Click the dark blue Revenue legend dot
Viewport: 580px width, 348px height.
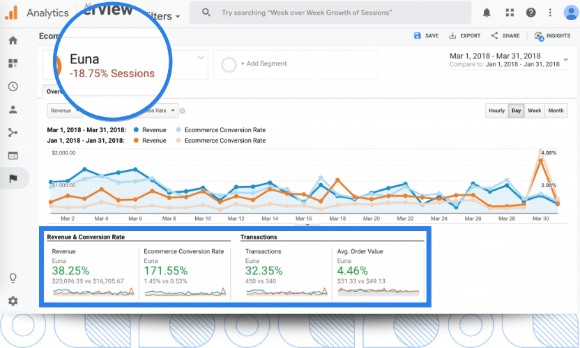click(x=136, y=130)
